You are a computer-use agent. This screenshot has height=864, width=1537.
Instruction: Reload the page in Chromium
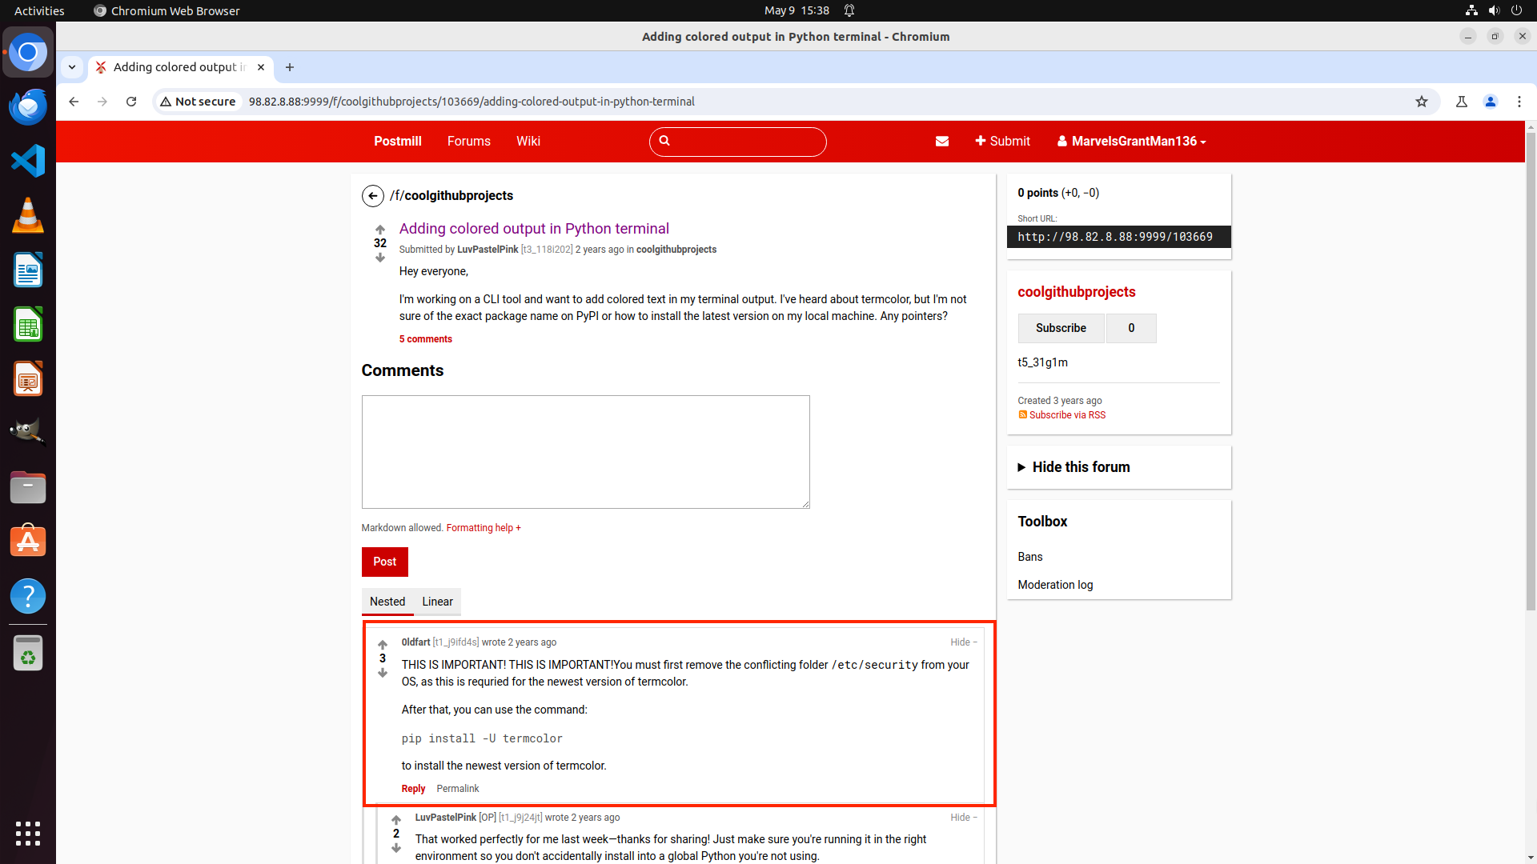tap(131, 102)
